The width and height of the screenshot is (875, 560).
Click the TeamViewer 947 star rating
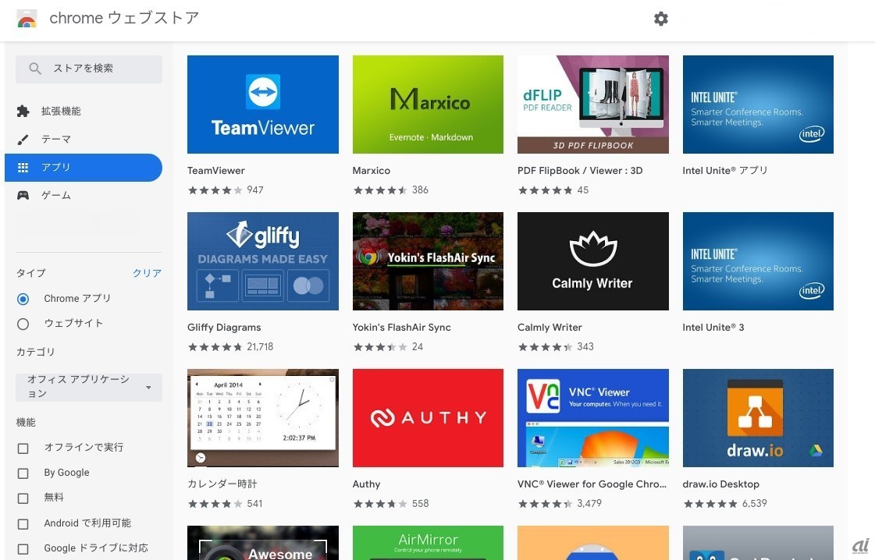point(226,190)
